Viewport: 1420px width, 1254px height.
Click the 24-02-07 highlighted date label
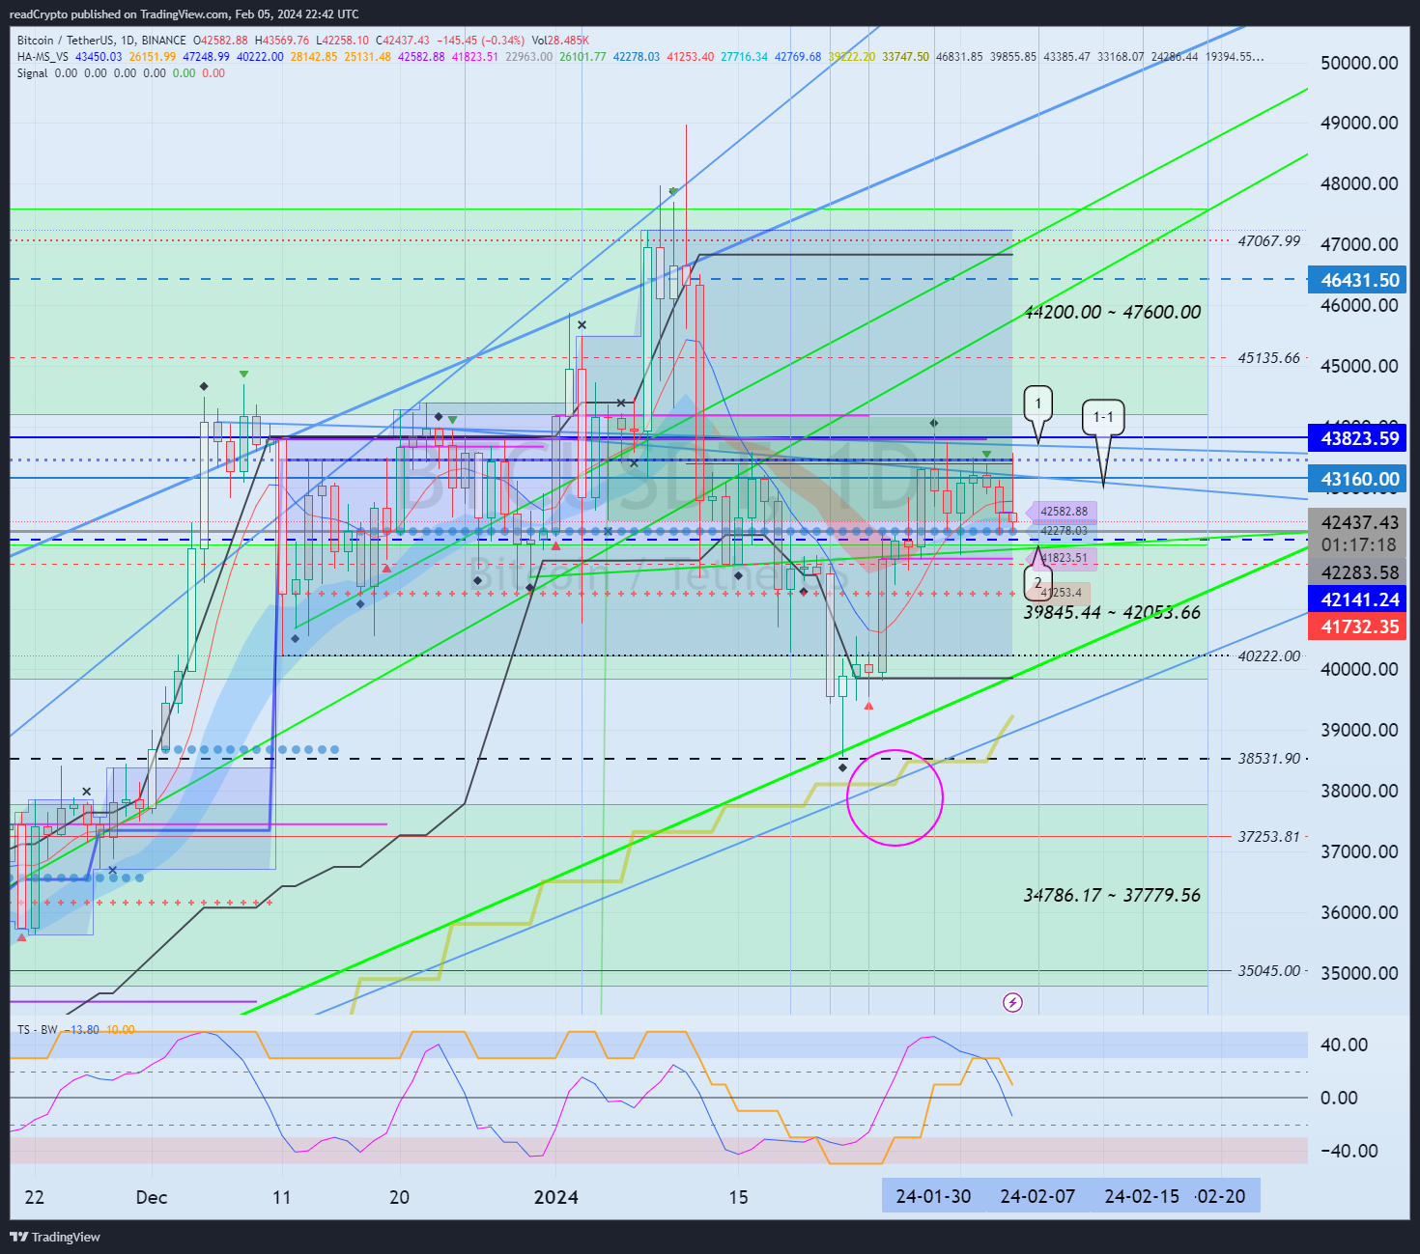(x=1037, y=1196)
